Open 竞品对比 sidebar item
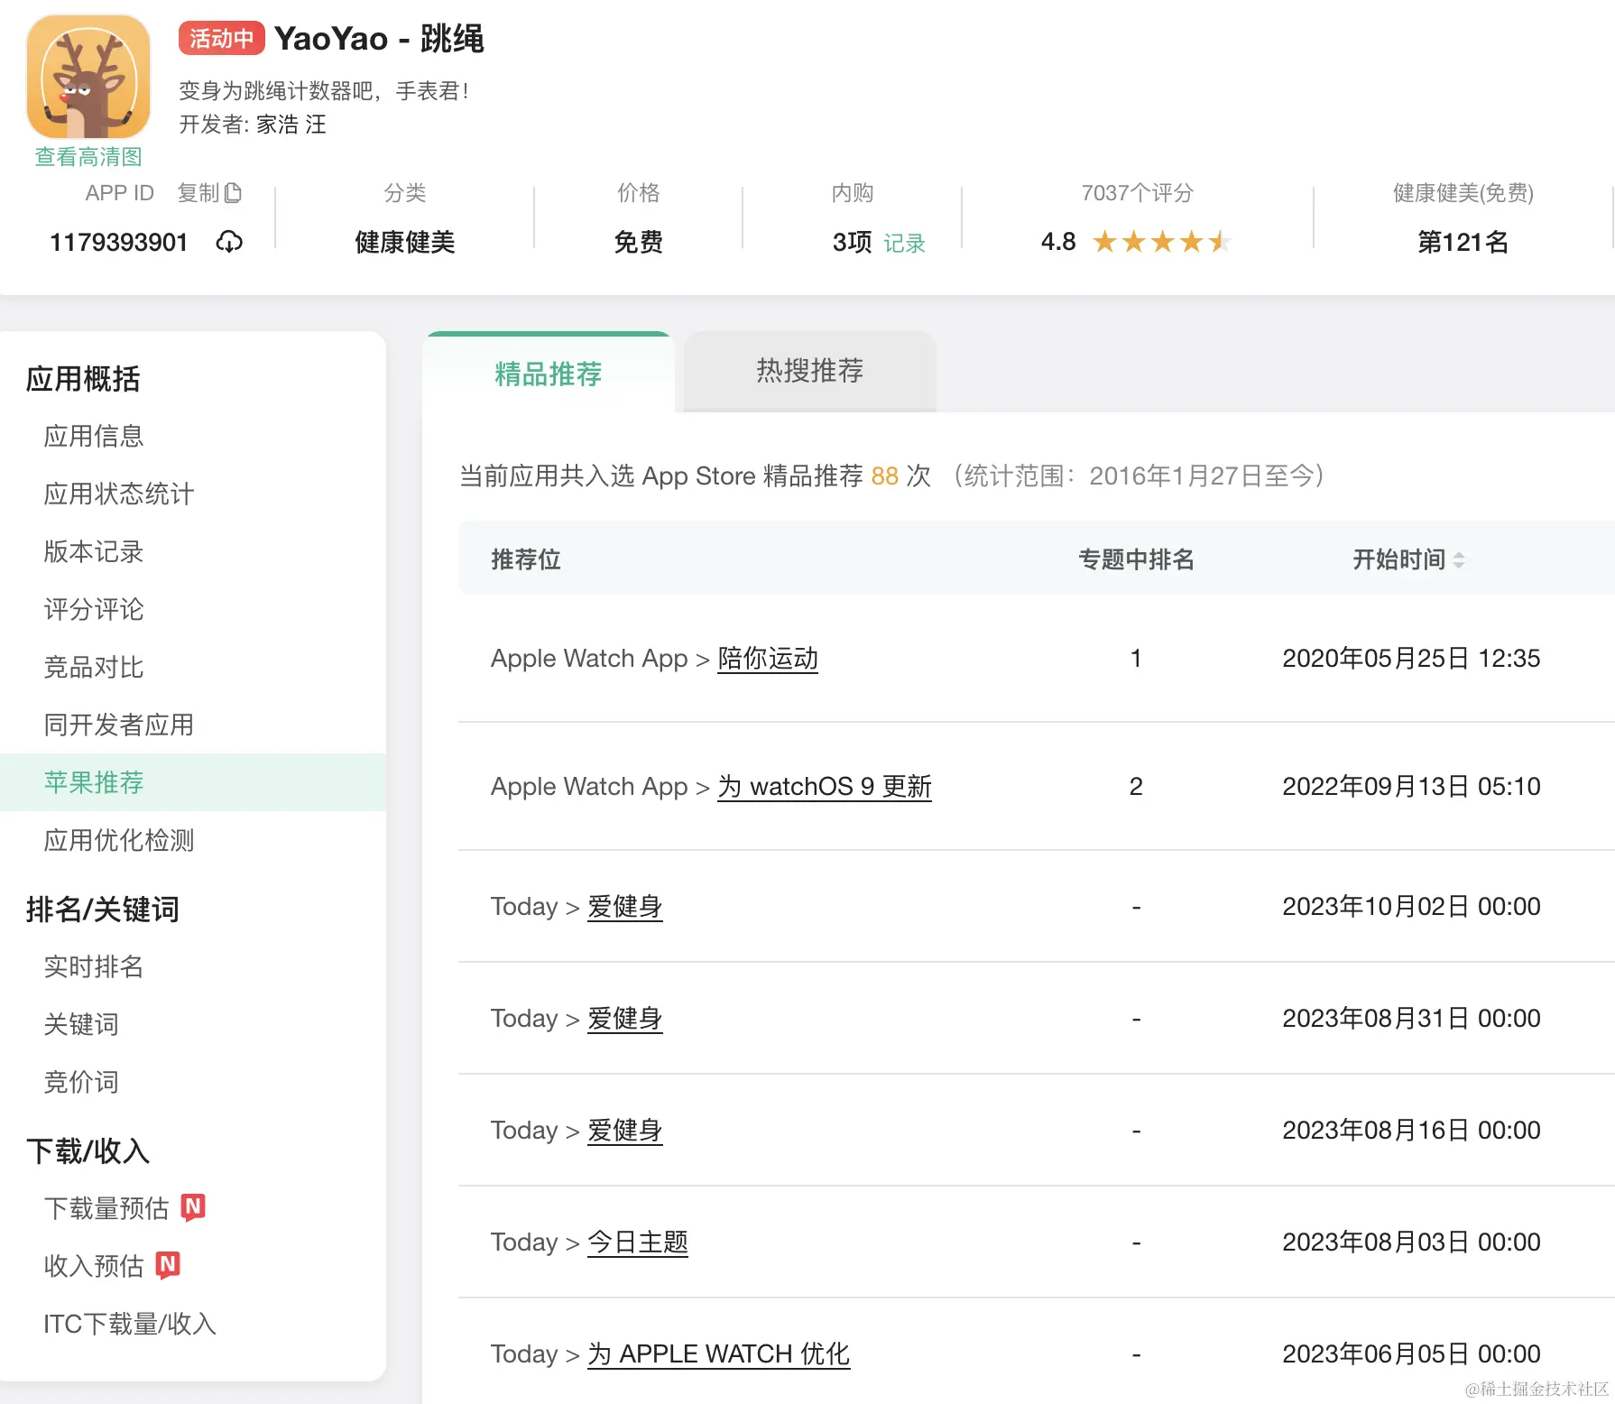This screenshot has width=1615, height=1404. [x=94, y=668]
